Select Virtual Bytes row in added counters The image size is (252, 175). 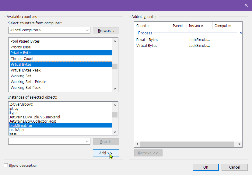click(147, 46)
